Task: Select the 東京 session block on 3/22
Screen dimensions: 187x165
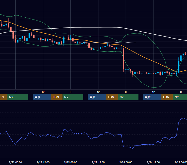Action: 42,97
